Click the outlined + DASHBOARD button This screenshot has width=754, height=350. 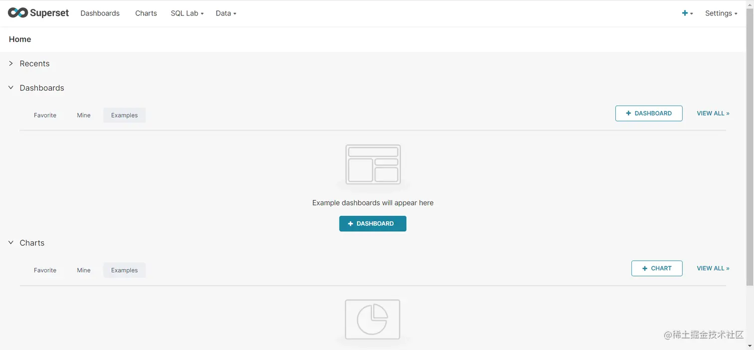pyautogui.click(x=649, y=113)
